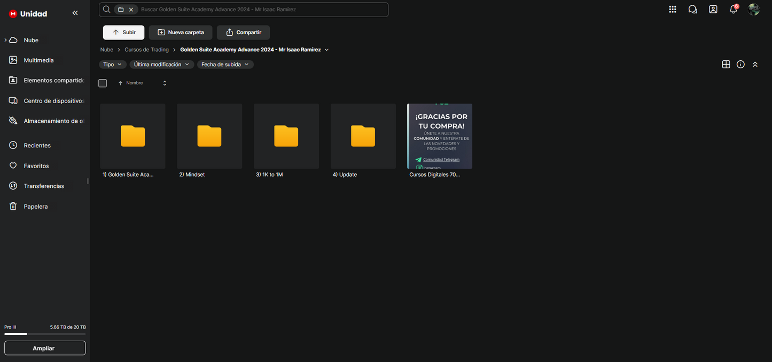
Task: Show the folder info panel icon
Action: 740,65
